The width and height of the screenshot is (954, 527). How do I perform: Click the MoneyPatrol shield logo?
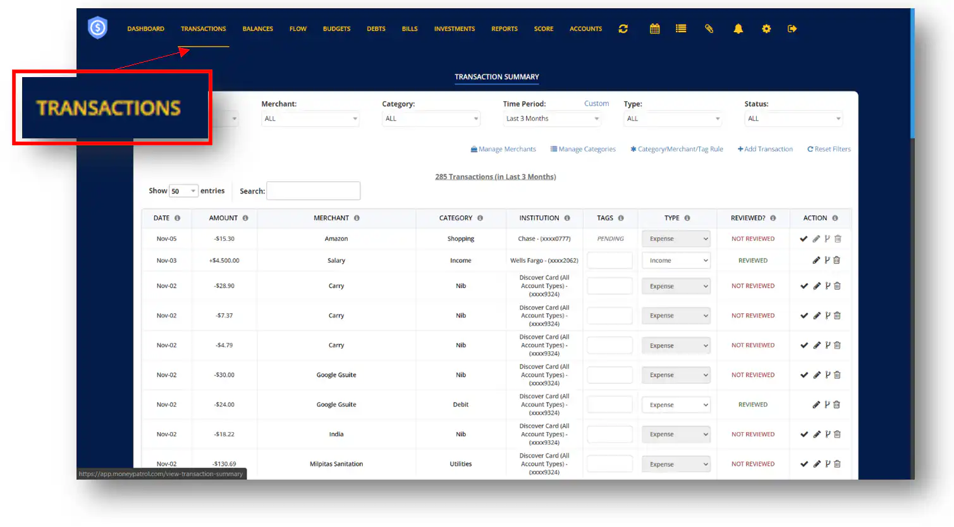(97, 28)
